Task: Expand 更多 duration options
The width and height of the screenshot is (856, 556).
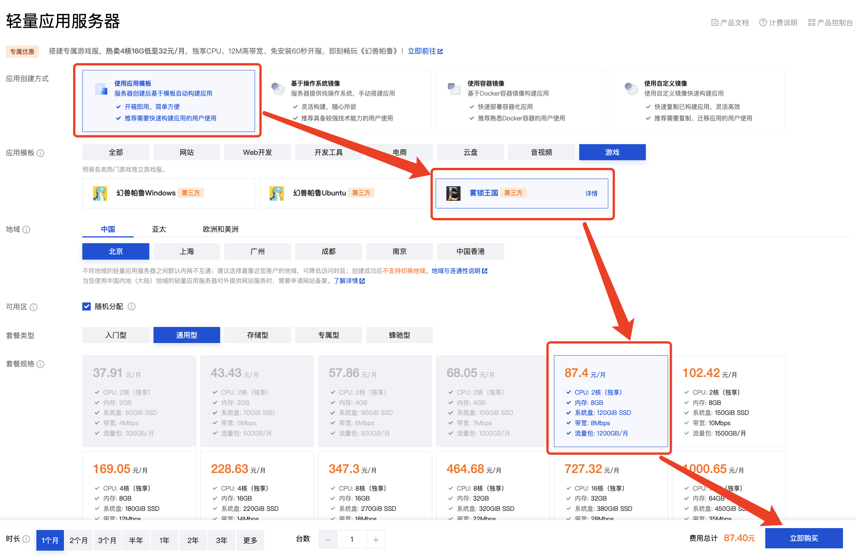Action: coord(250,540)
